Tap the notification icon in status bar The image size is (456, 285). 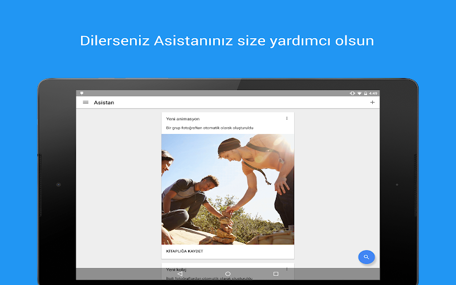pyautogui.click(x=82, y=93)
